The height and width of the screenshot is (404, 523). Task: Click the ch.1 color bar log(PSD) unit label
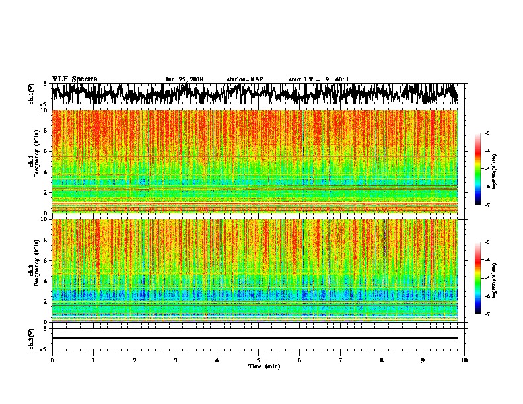pos(494,172)
